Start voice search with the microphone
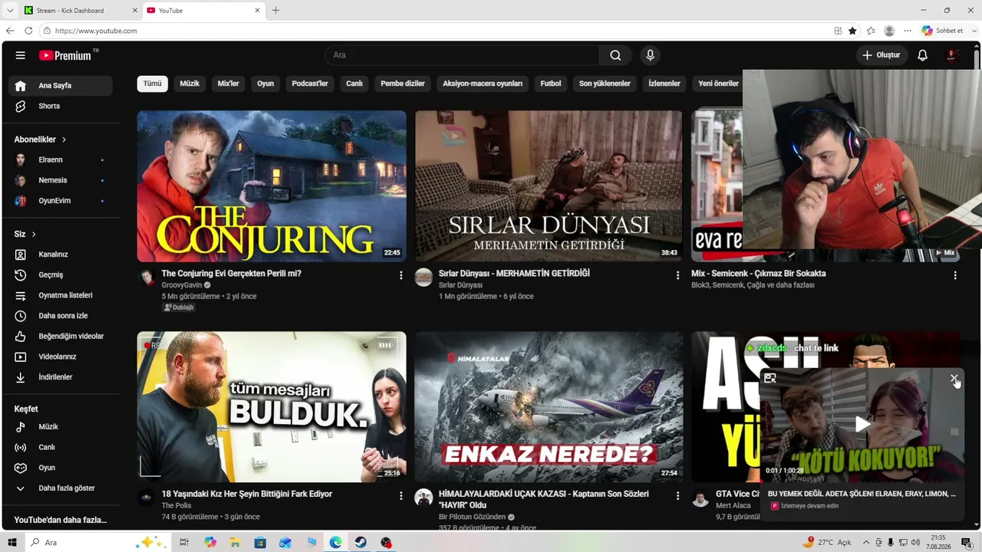982x552 pixels. pyautogui.click(x=650, y=55)
